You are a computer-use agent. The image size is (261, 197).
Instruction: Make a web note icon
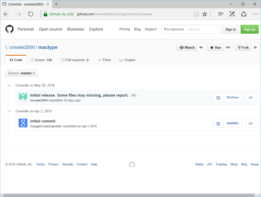tap(232, 14)
